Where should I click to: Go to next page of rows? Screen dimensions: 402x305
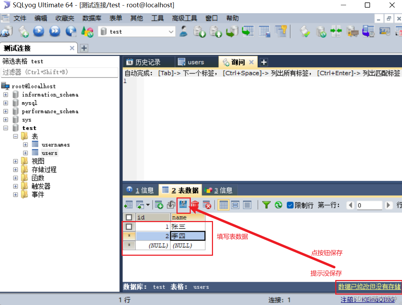pyautogui.click(x=388, y=205)
